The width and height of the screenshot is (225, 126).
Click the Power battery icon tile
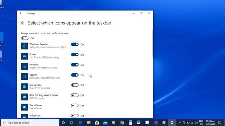24,56
